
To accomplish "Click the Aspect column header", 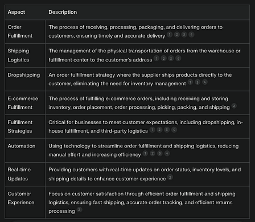I will click(17, 12).
